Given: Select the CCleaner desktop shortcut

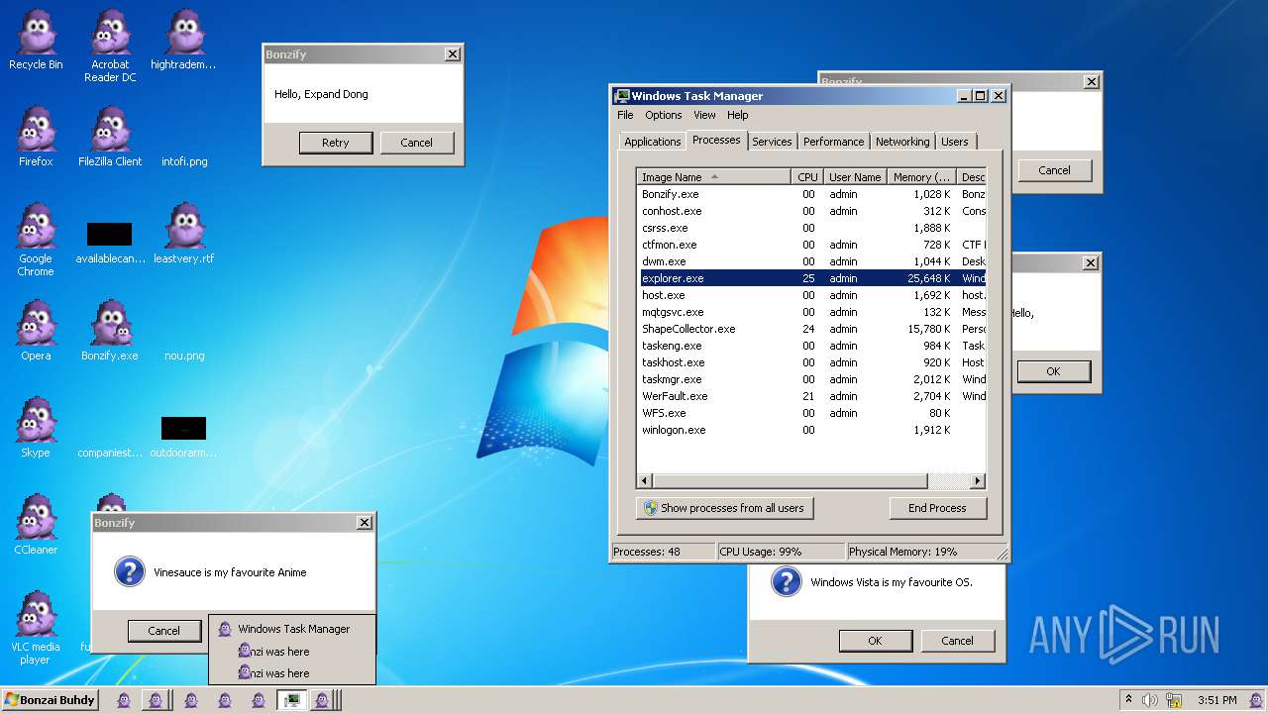Looking at the screenshot, I should tap(36, 525).
